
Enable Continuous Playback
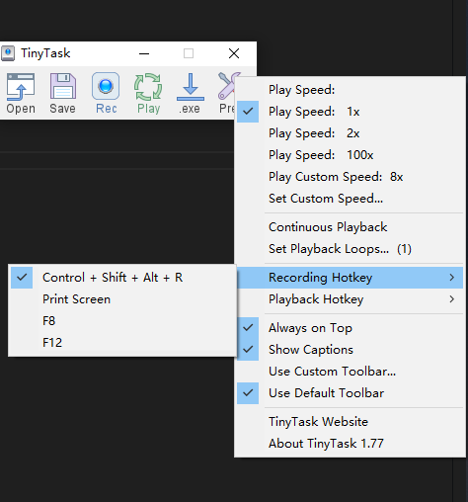pyautogui.click(x=350, y=227)
